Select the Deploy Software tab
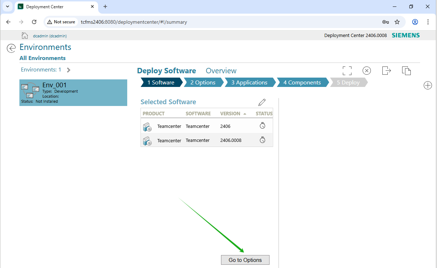The height and width of the screenshot is (268, 437). (x=167, y=71)
